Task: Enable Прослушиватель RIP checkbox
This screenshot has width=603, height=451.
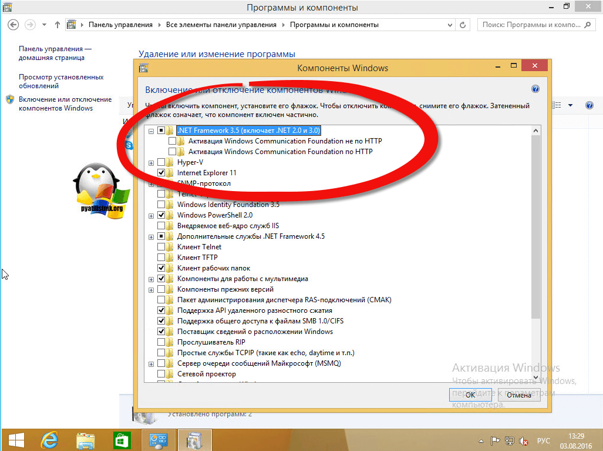Action: pyautogui.click(x=161, y=342)
